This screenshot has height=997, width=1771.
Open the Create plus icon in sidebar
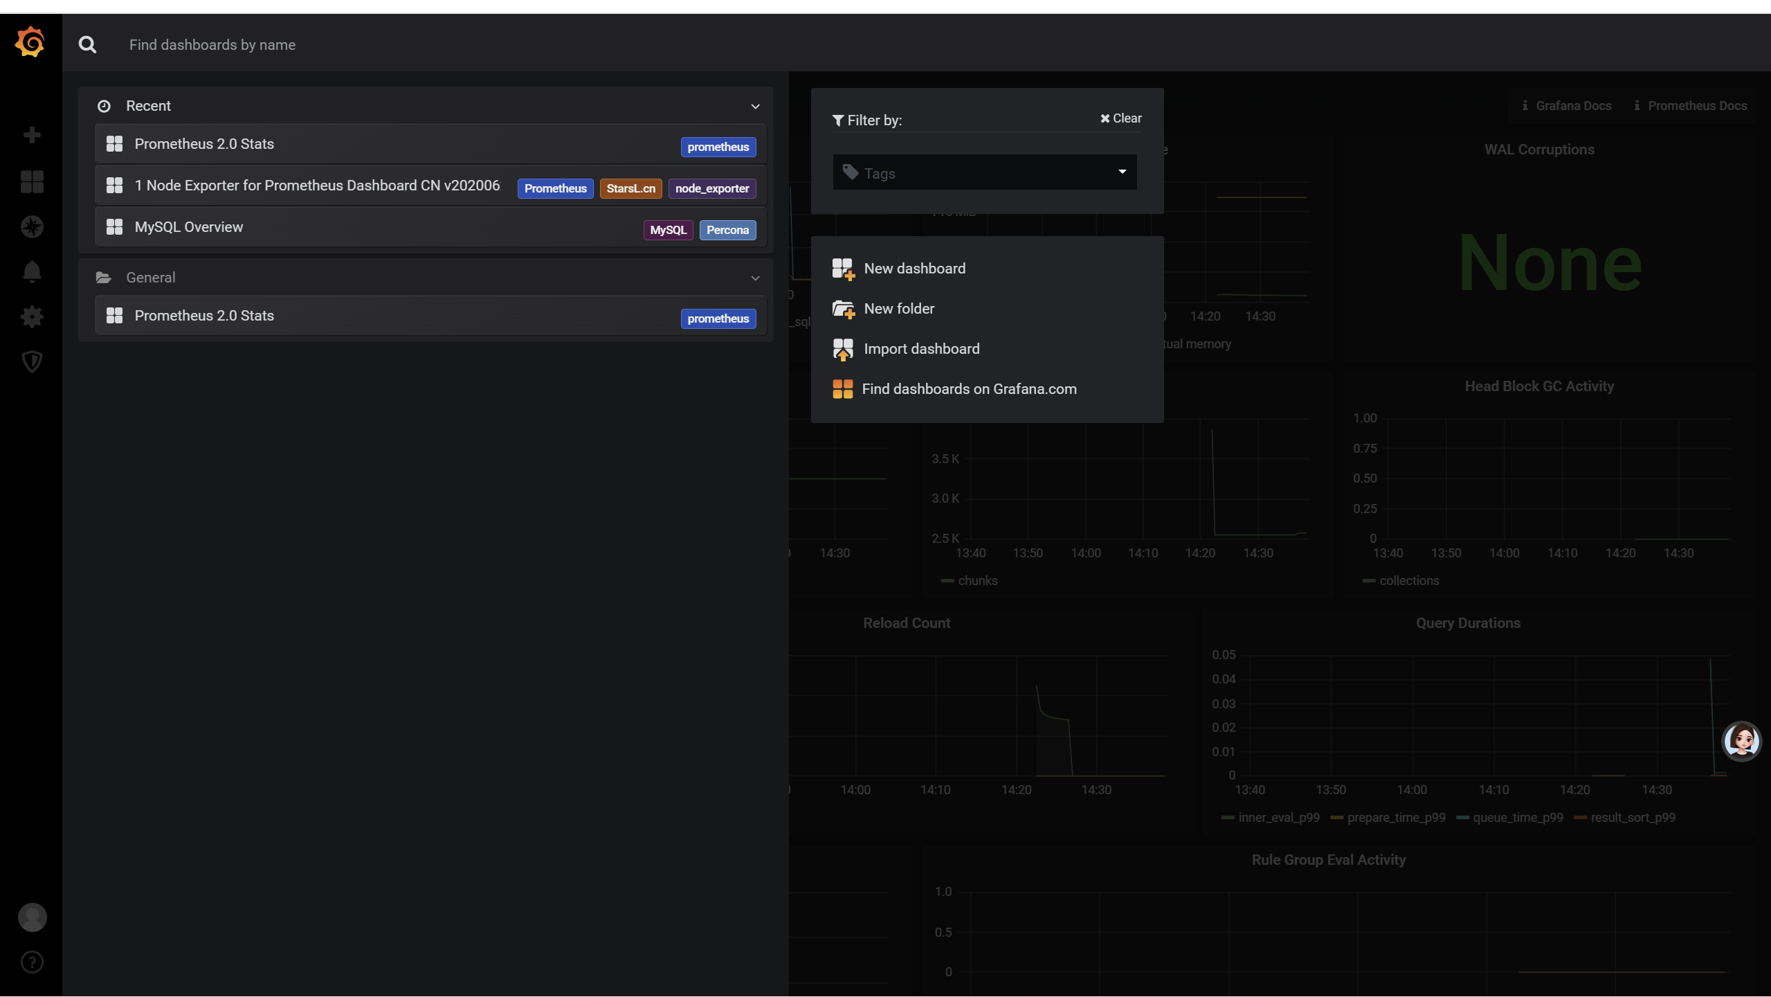click(32, 135)
